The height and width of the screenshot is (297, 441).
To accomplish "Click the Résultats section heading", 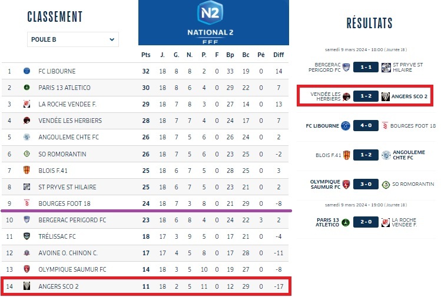I will pos(369,24).
